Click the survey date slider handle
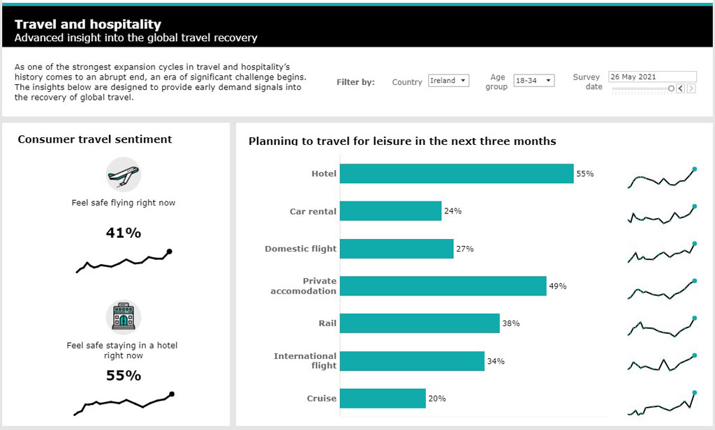 pos(671,89)
